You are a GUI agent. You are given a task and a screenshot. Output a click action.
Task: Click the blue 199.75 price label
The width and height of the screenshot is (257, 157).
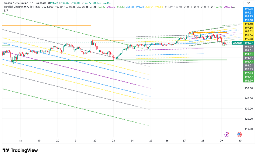point(248,9)
